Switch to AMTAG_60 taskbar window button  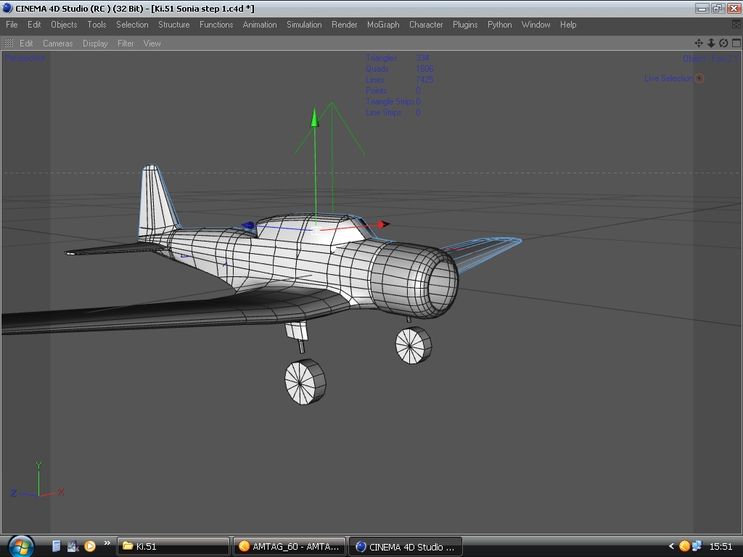[x=290, y=546]
